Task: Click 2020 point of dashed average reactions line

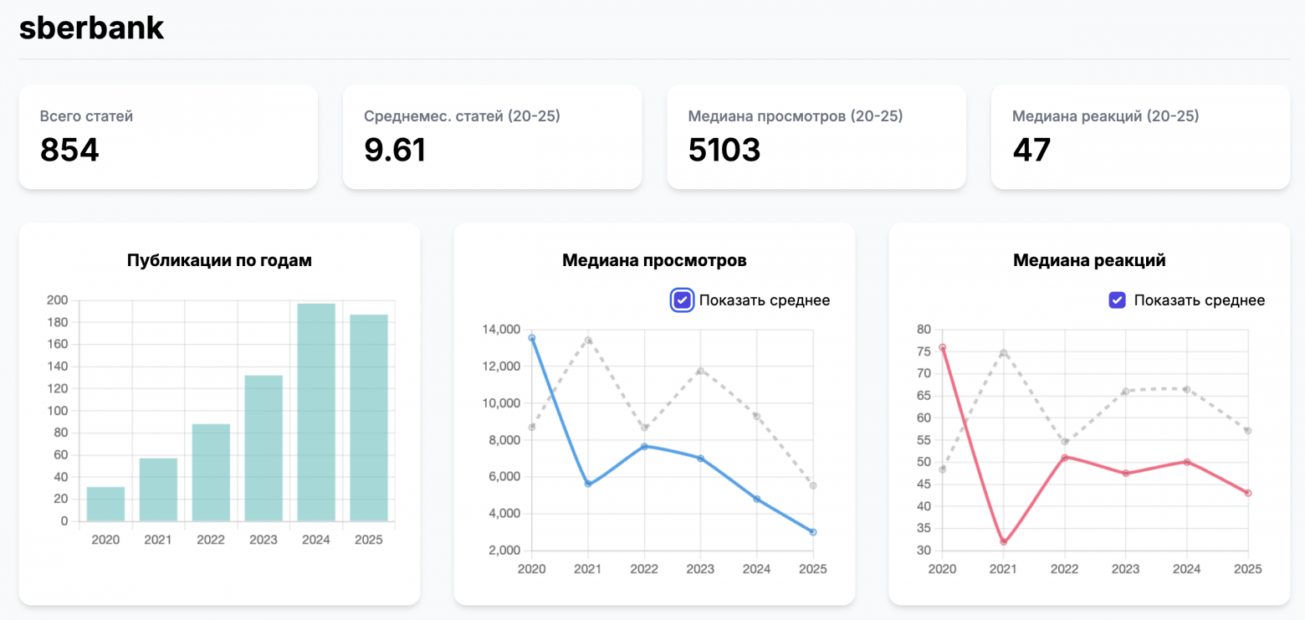Action: point(942,469)
